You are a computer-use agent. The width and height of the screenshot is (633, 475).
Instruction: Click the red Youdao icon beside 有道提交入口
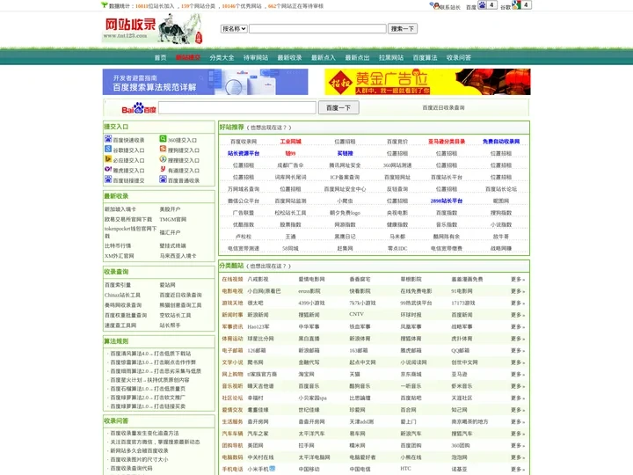tap(163, 169)
